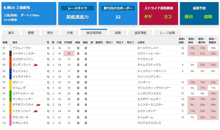Viewport: 220px width, 130px height.
Task: Click the 父馬名 column header
Action: coord(141,42)
